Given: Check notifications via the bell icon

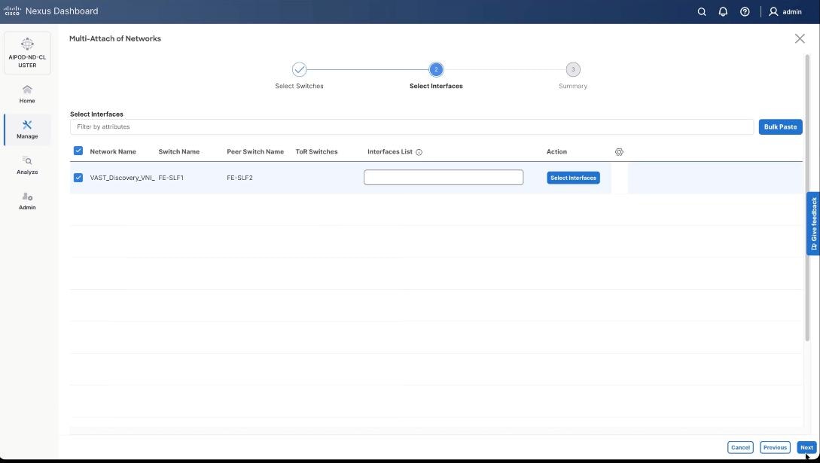Looking at the screenshot, I should pos(722,11).
